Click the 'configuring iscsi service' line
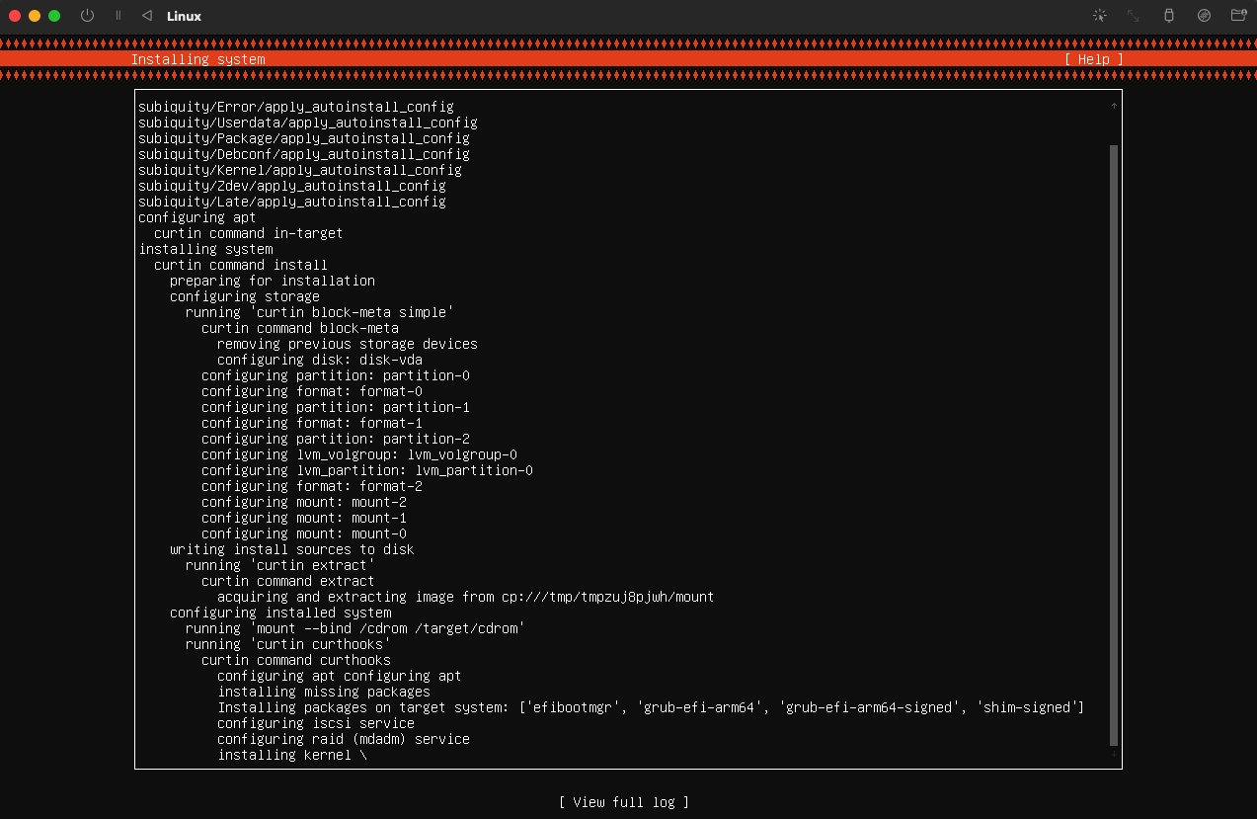1257x819 pixels. click(x=316, y=723)
